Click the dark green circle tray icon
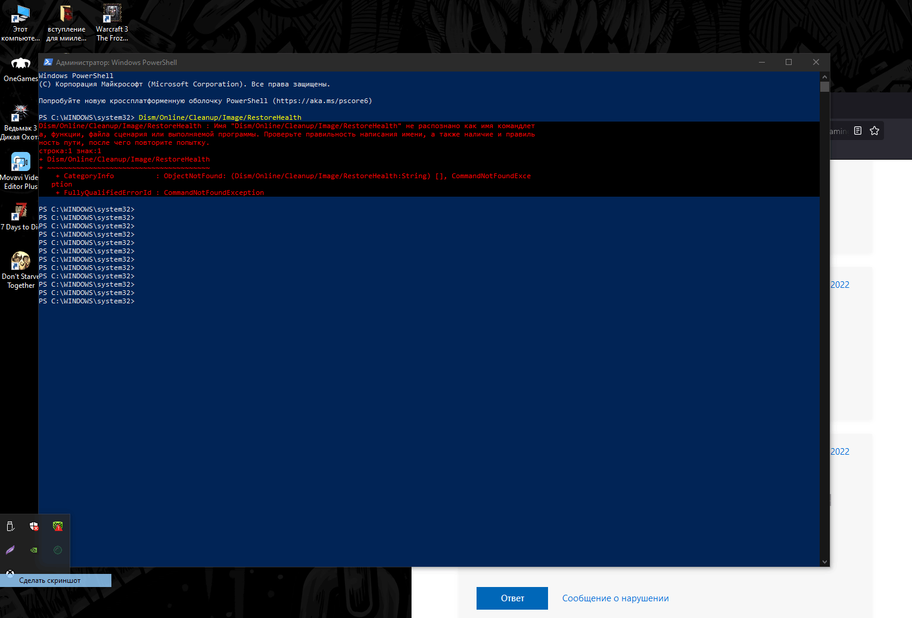 click(58, 550)
